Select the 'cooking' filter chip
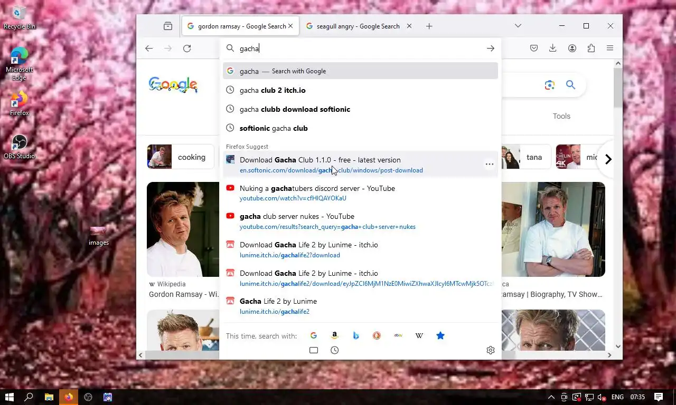Image resolution: width=676 pixels, height=405 pixels. tap(181, 157)
